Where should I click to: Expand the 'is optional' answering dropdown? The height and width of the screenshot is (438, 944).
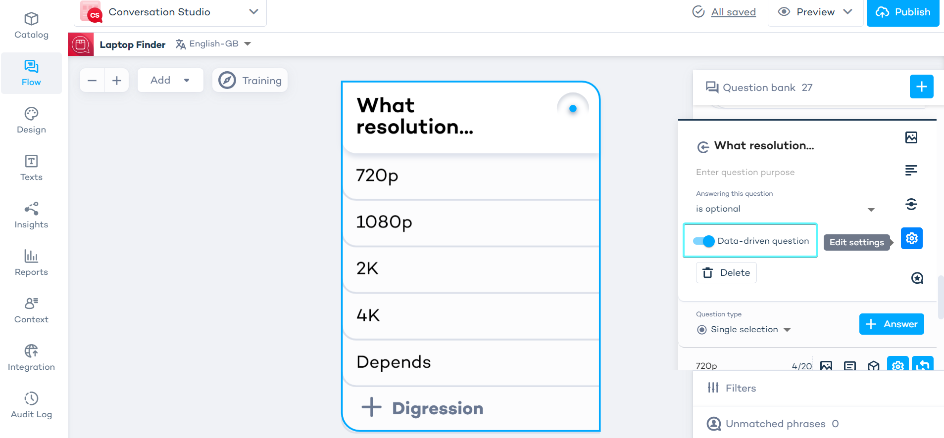pyautogui.click(x=871, y=209)
